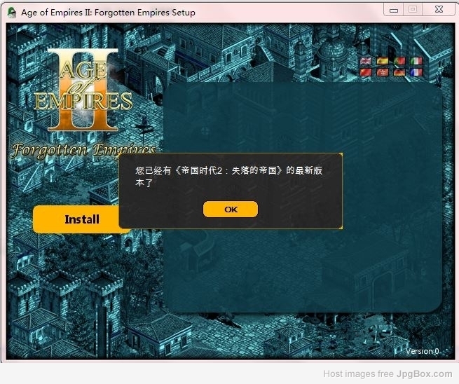The image size is (459, 384).
Task: Select the Chinese flag for Simplified Chinese
Action: [365, 72]
